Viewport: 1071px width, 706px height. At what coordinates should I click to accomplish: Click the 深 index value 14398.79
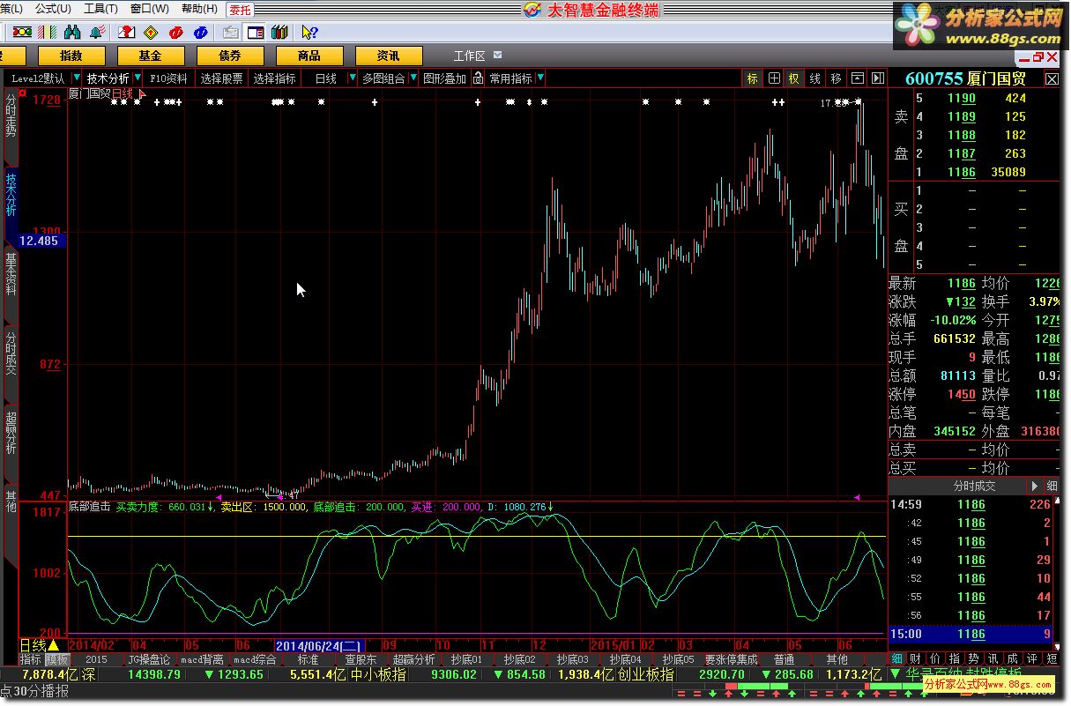click(x=154, y=674)
